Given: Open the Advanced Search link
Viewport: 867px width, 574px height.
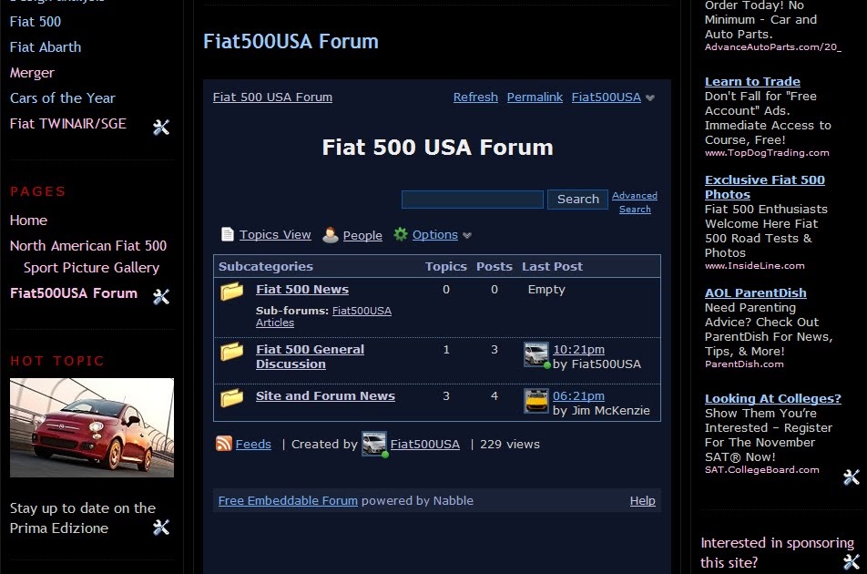Looking at the screenshot, I should [635, 202].
